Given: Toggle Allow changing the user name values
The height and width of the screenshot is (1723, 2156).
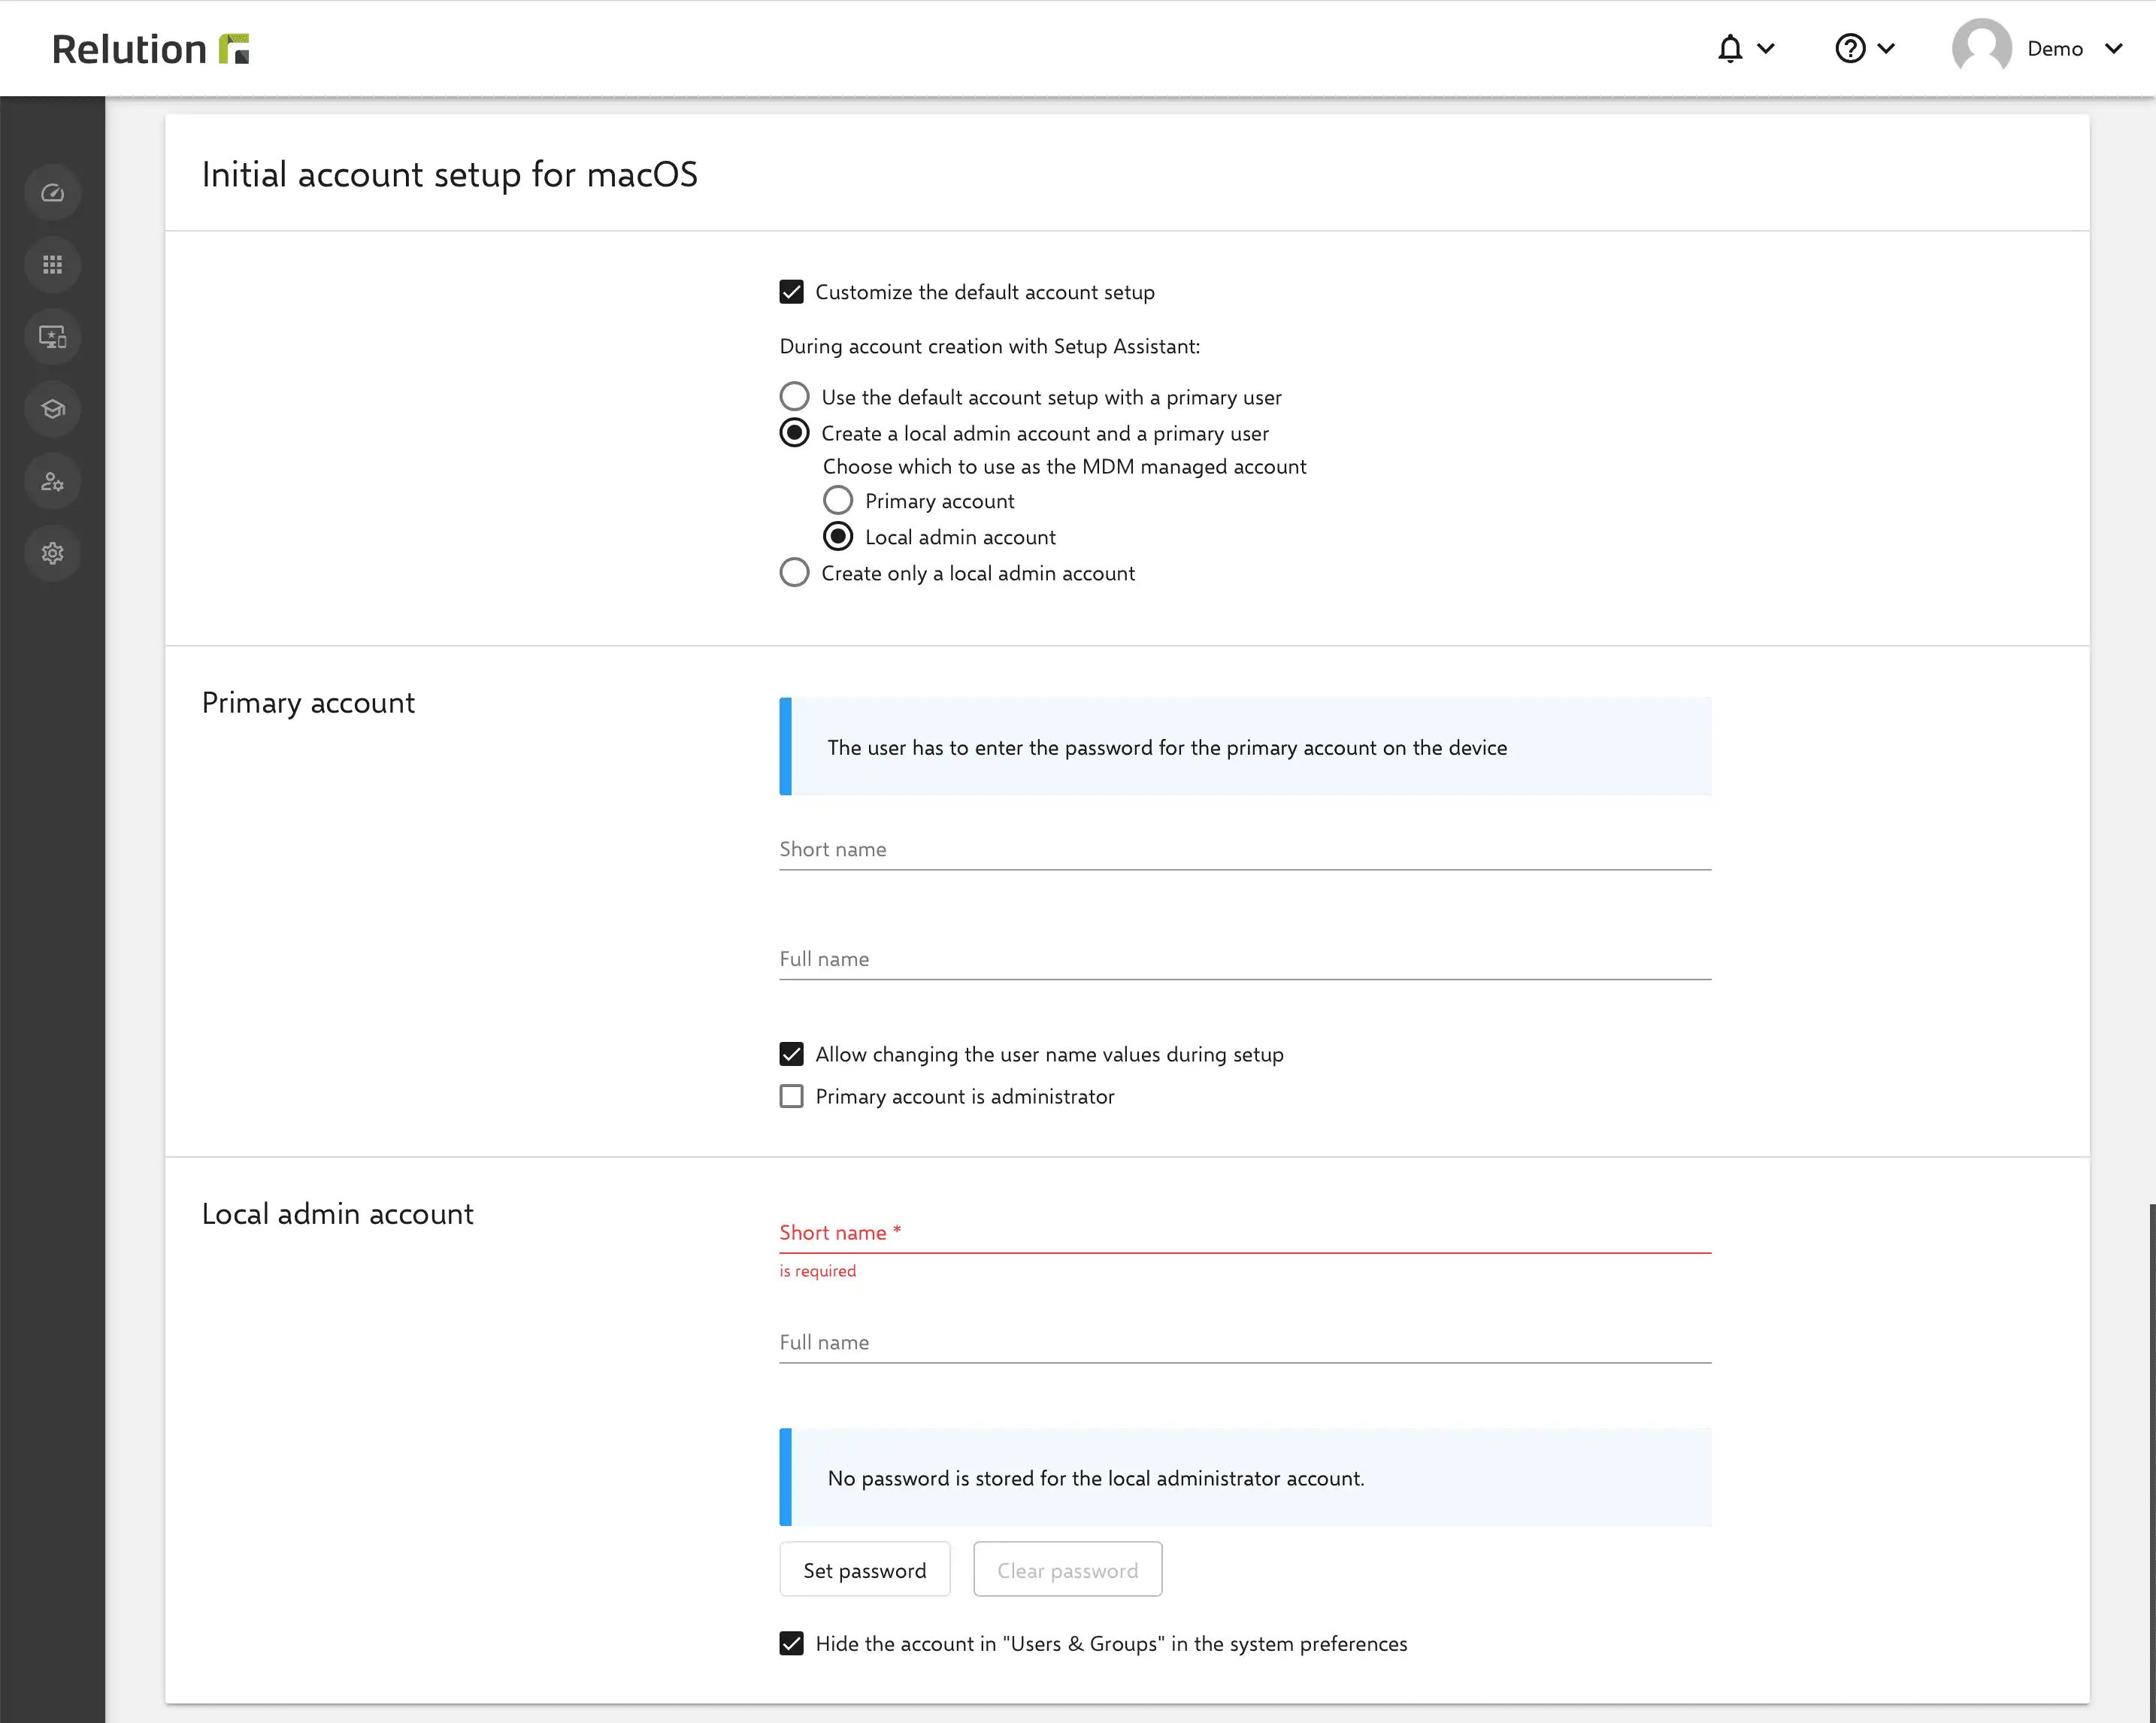Looking at the screenshot, I should pyautogui.click(x=791, y=1054).
